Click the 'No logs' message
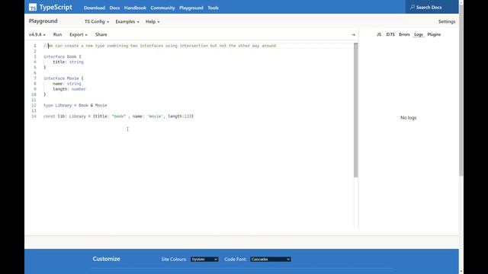Viewport: 488px width, 274px height. [409, 118]
